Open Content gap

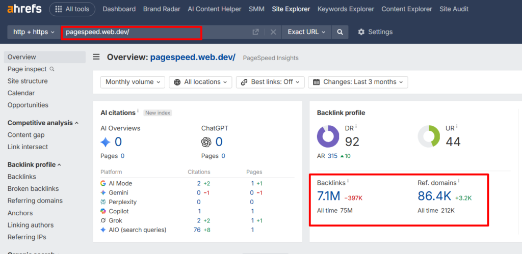pyautogui.click(x=26, y=135)
